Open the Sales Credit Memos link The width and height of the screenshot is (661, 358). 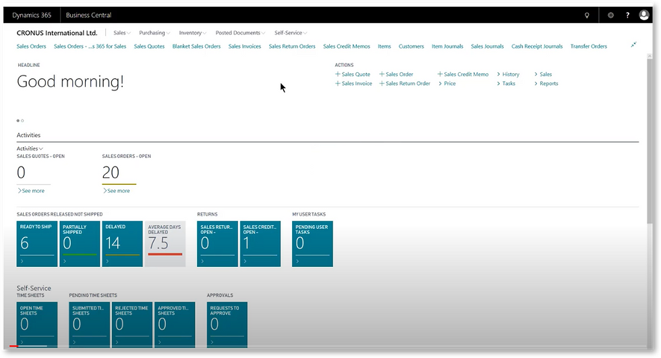tap(347, 47)
